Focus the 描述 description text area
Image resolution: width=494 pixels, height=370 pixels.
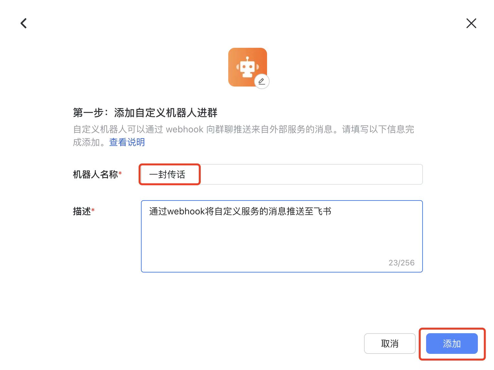pos(282,236)
